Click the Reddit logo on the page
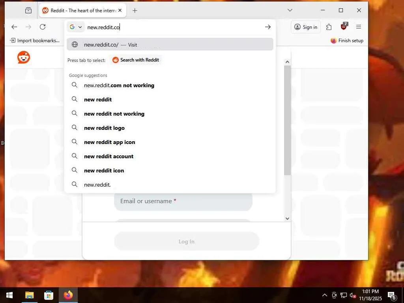This screenshot has width=404, height=303. (x=24, y=57)
